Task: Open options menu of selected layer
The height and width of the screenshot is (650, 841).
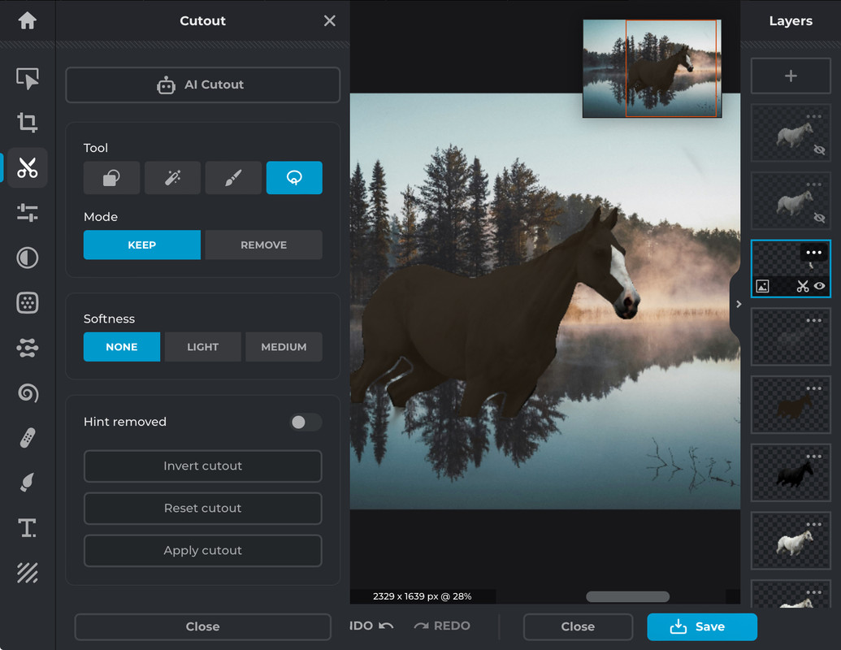Action: click(x=813, y=253)
